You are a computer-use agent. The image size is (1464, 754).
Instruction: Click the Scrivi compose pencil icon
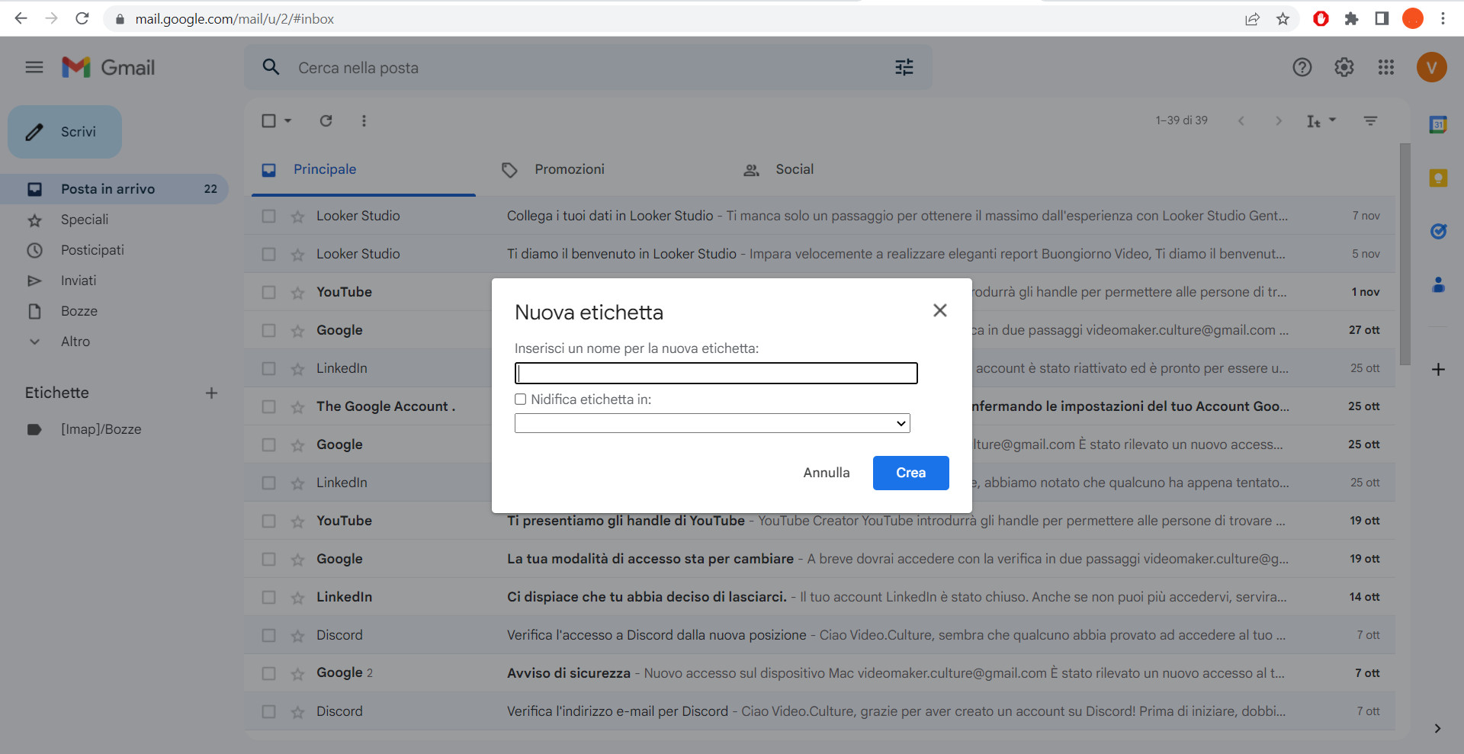[34, 131]
